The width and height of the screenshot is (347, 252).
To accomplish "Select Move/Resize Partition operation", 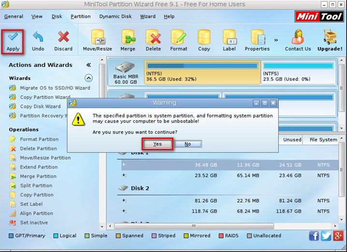I will tap(45, 158).
